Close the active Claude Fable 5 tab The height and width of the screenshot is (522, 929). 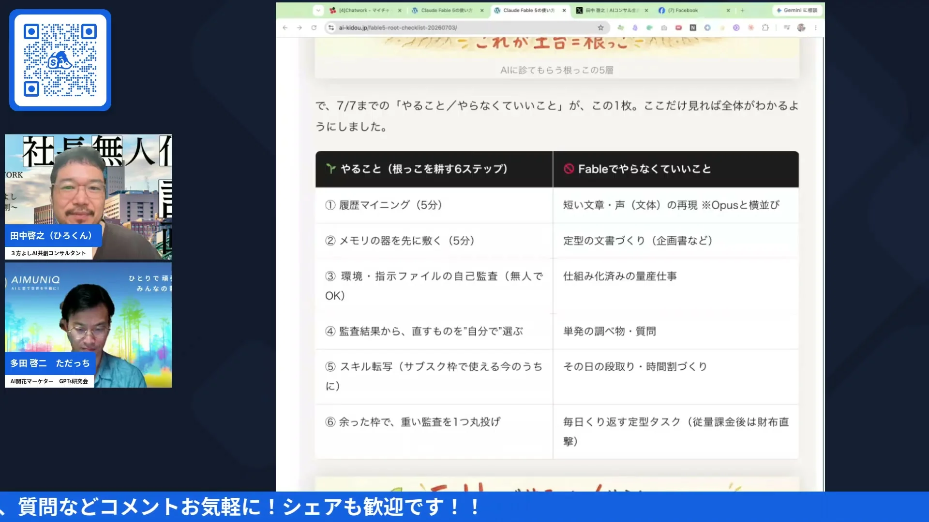pyautogui.click(x=564, y=10)
